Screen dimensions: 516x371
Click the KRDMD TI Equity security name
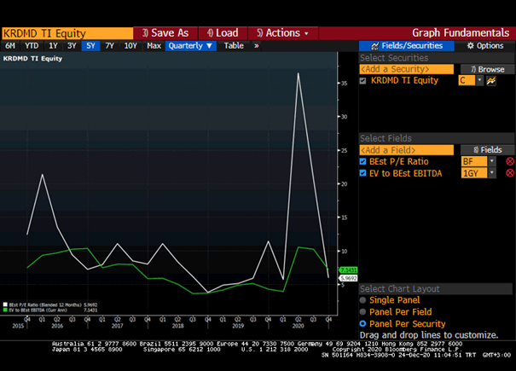tap(404, 81)
